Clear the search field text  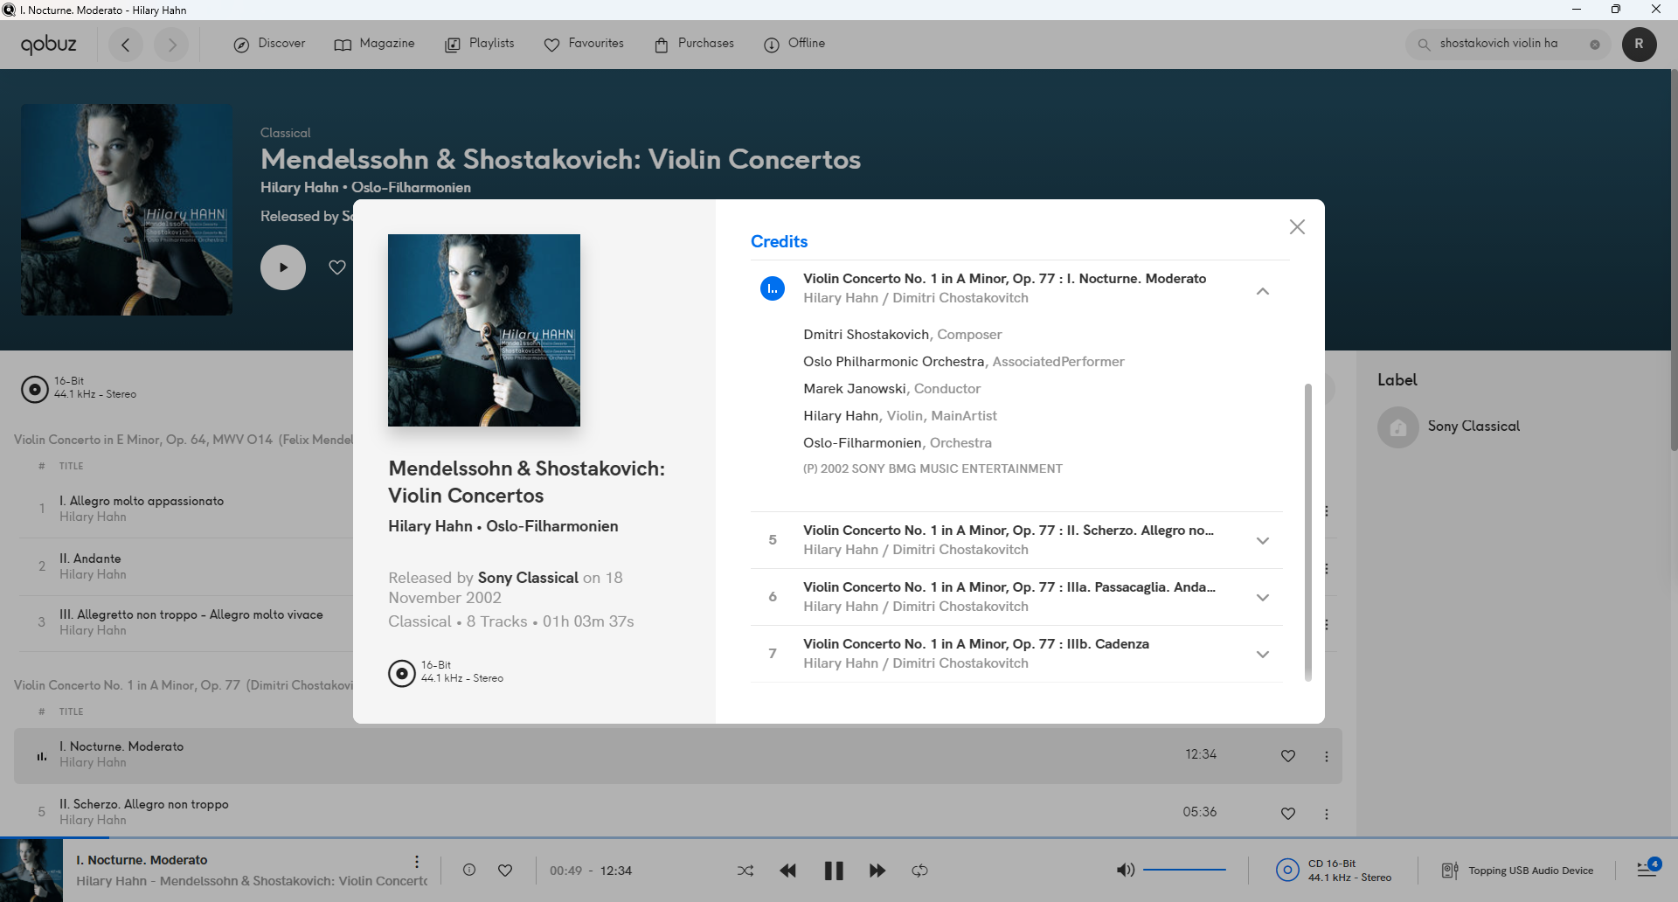pyautogui.click(x=1595, y=45)
